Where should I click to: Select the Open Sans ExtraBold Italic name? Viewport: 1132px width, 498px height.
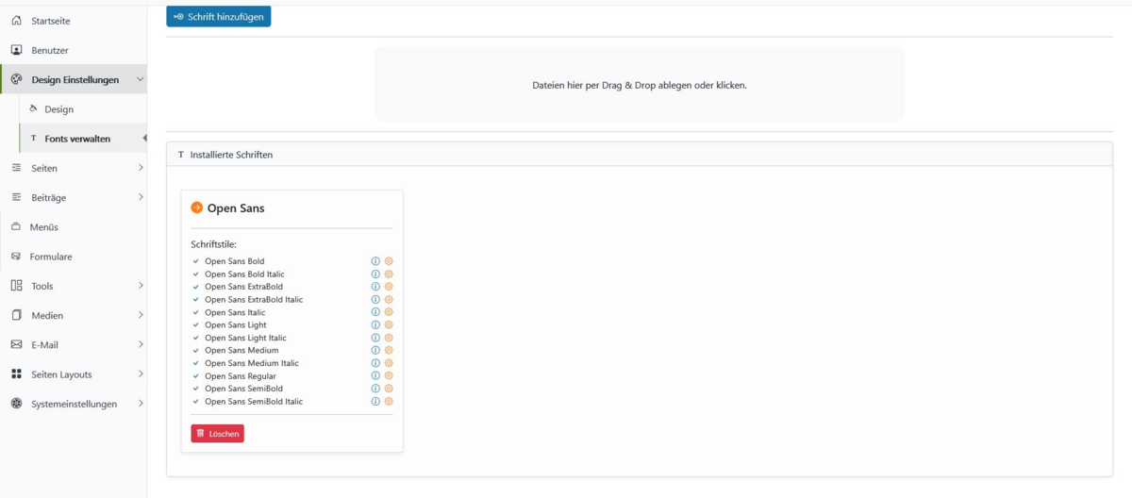pos(254,299)
